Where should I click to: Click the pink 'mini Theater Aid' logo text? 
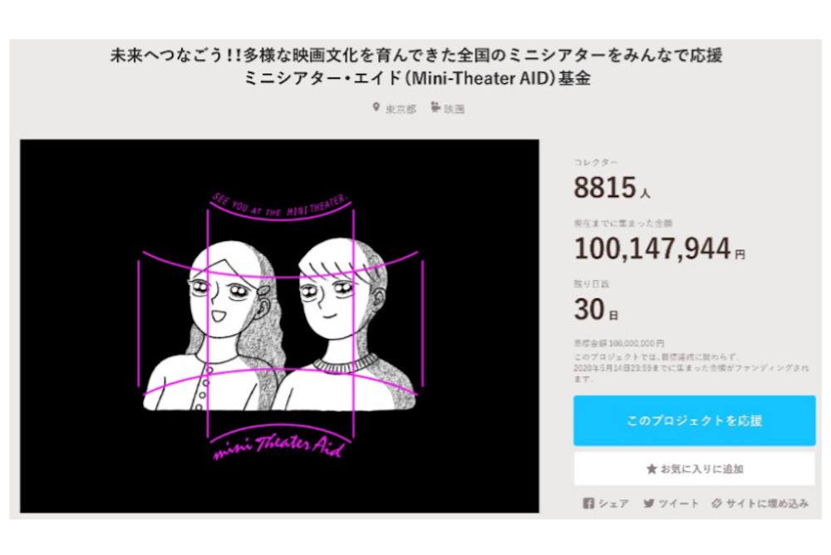(x=280, y=447)
